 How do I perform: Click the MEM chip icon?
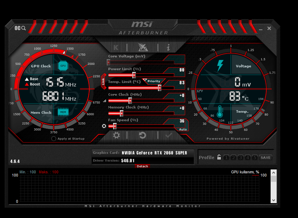tap(63, 112)
